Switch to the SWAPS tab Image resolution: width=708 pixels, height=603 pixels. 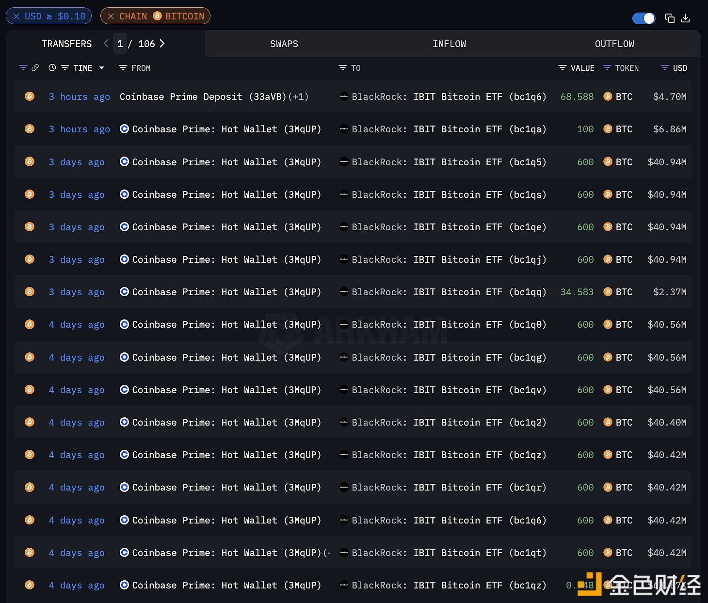click(x=284, y=44)
